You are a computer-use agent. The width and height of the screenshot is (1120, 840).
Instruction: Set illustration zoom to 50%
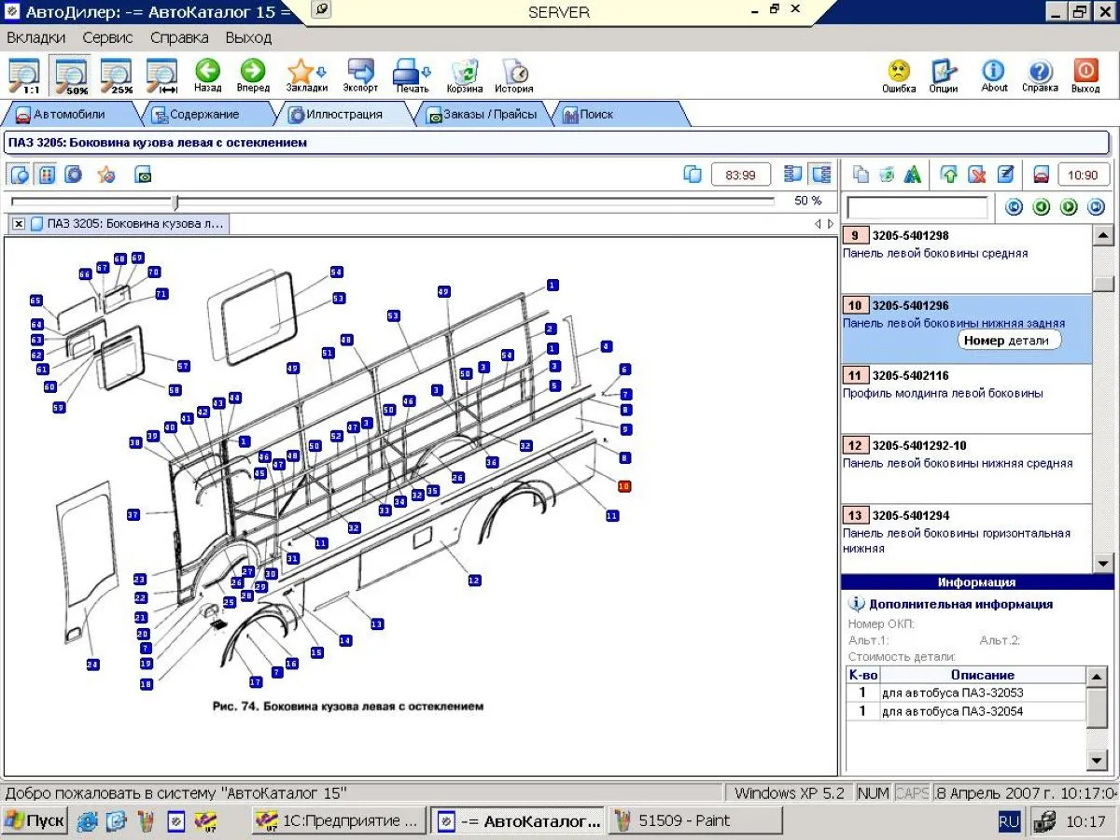(72, 76)
